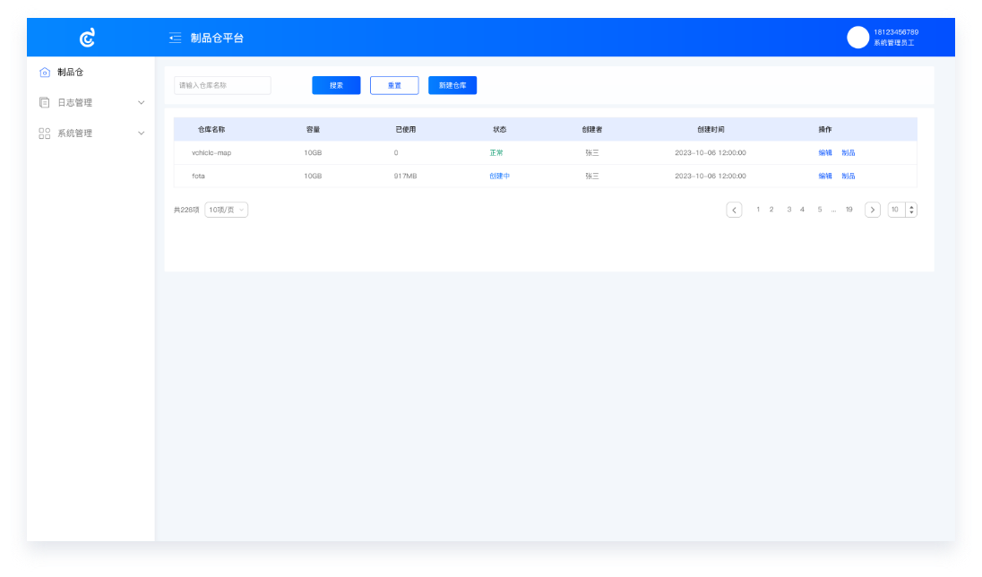Focus the repository name search field
This screenshot has height=577, width=982.
(x=222, y=85)
